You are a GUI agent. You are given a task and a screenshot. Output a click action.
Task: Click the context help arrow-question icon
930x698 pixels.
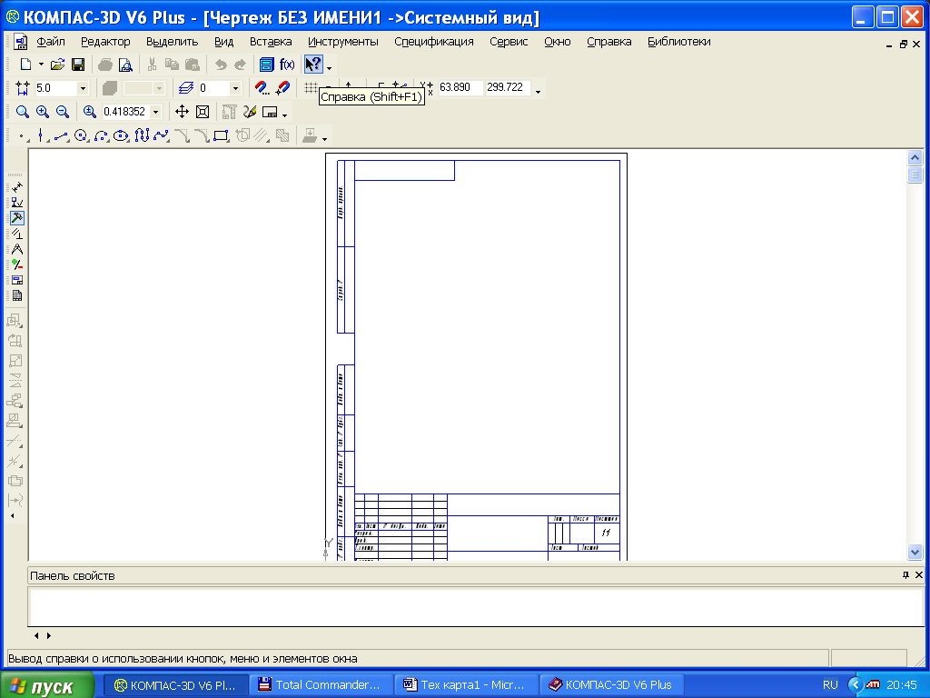click(x=313, y=65)
